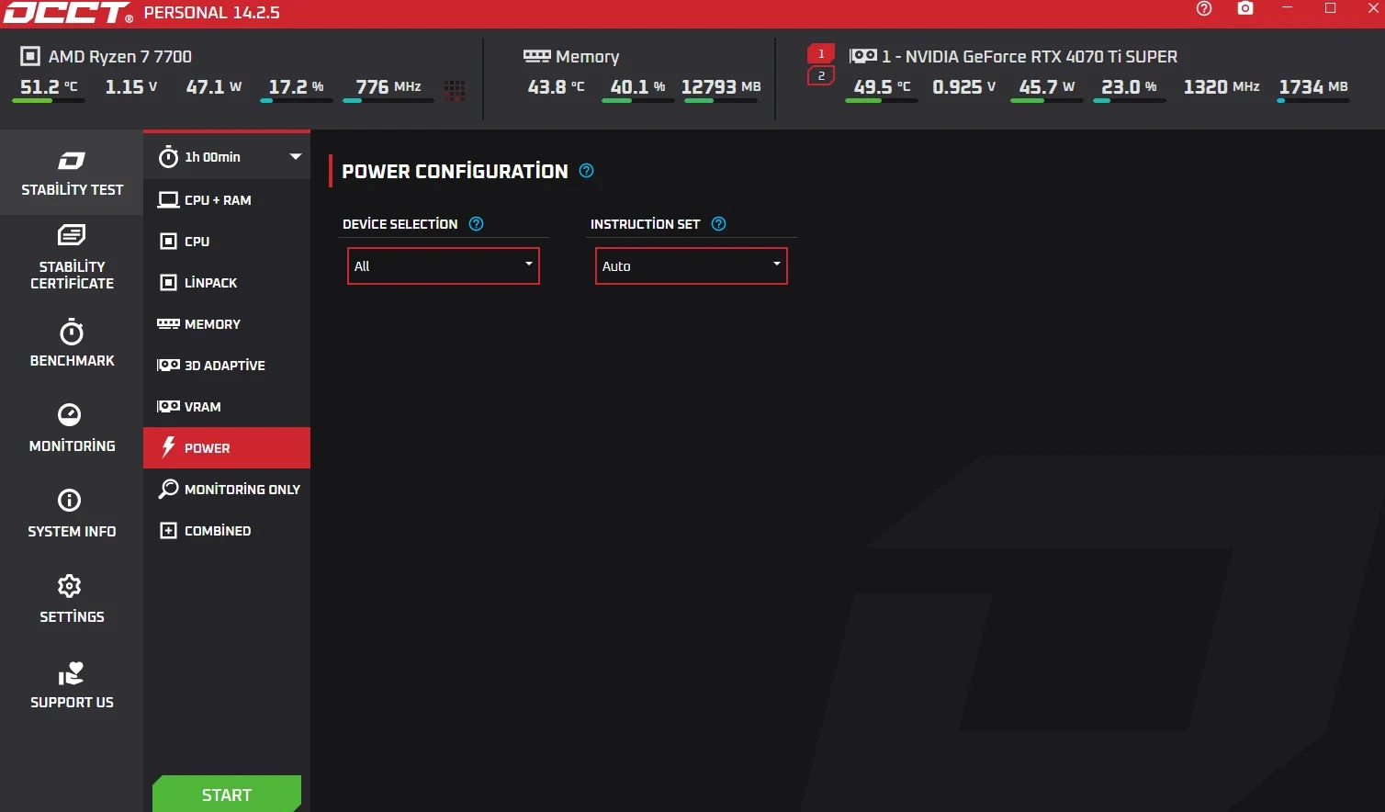Viewport: 1385px width, 812px height.
Task: Open the System Info section
Action: coord(72,513)
